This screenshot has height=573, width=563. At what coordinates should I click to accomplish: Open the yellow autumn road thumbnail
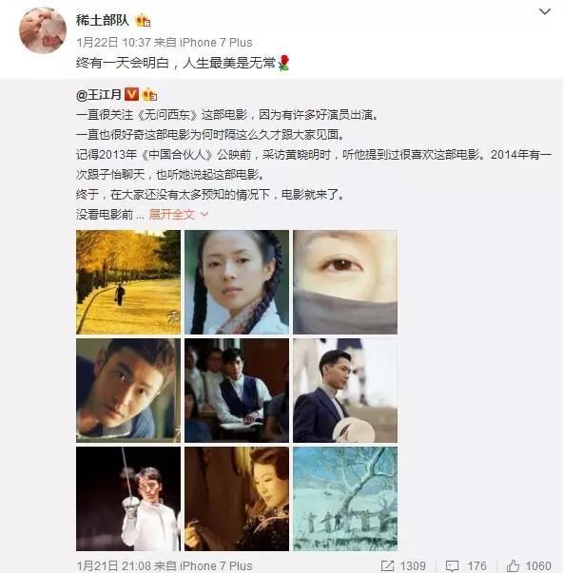[x=128, y=282]
